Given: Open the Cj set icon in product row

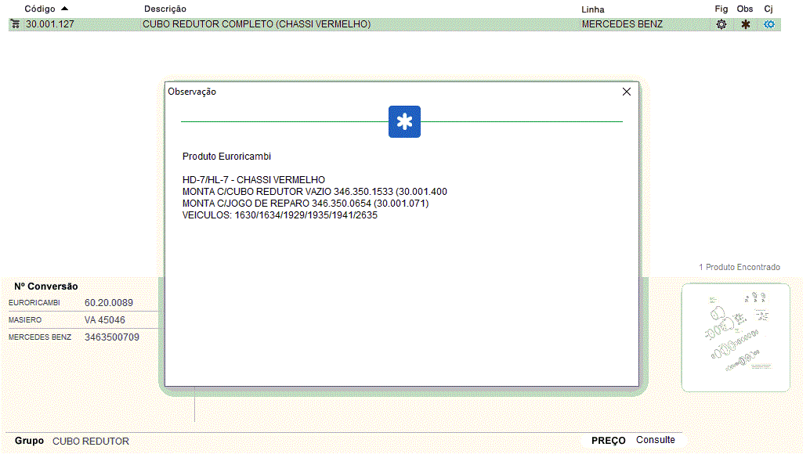Looking at the screenshot, I should point(769,24).
